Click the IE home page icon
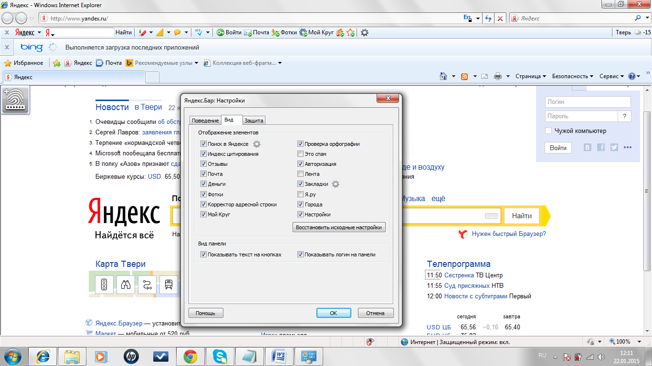The height and width of the screenshot is (366, 652). coord(443,76)
